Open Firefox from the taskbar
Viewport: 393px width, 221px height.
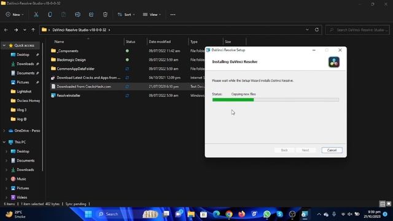[x=241, y=214]
